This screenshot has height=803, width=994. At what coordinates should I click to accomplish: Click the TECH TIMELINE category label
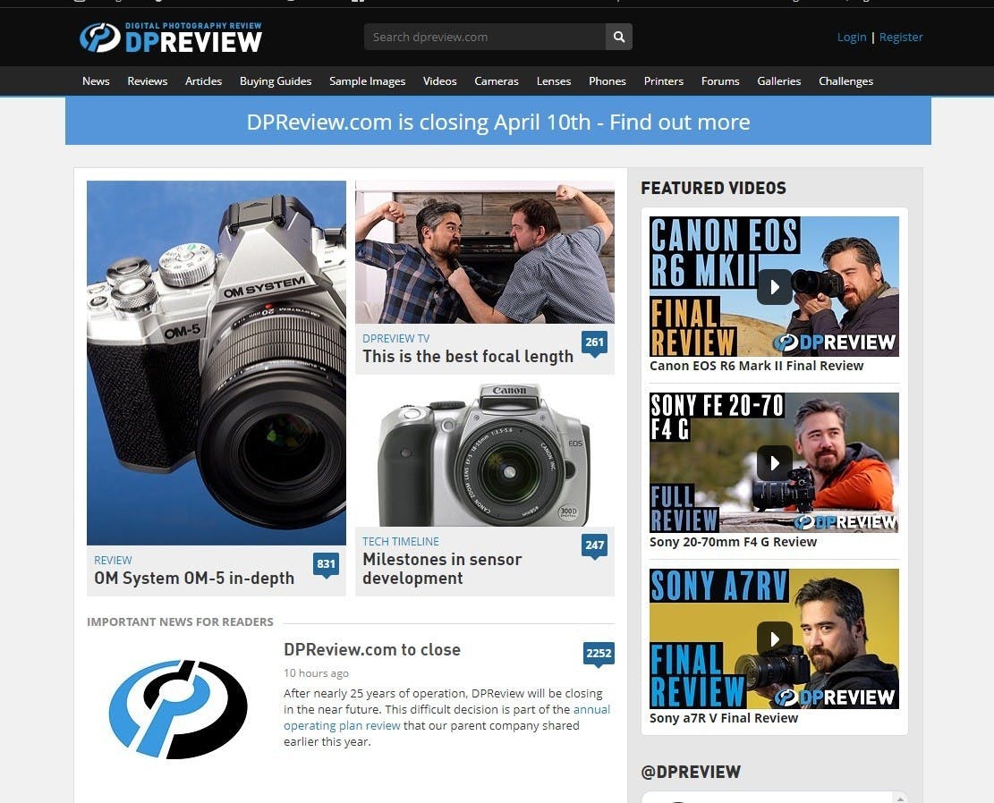click(401, 541)
